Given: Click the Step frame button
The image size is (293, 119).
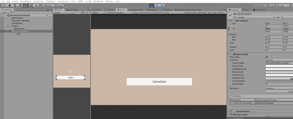Looking at the screenshot, I should tap(162, 5).
